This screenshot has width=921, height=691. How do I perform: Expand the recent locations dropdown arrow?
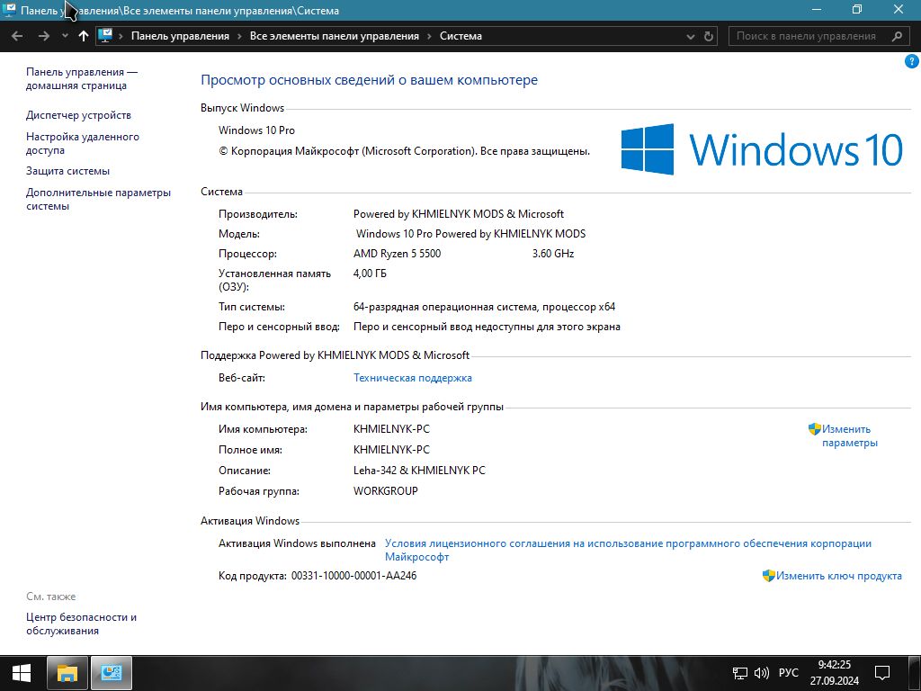[x=65, y=36]
